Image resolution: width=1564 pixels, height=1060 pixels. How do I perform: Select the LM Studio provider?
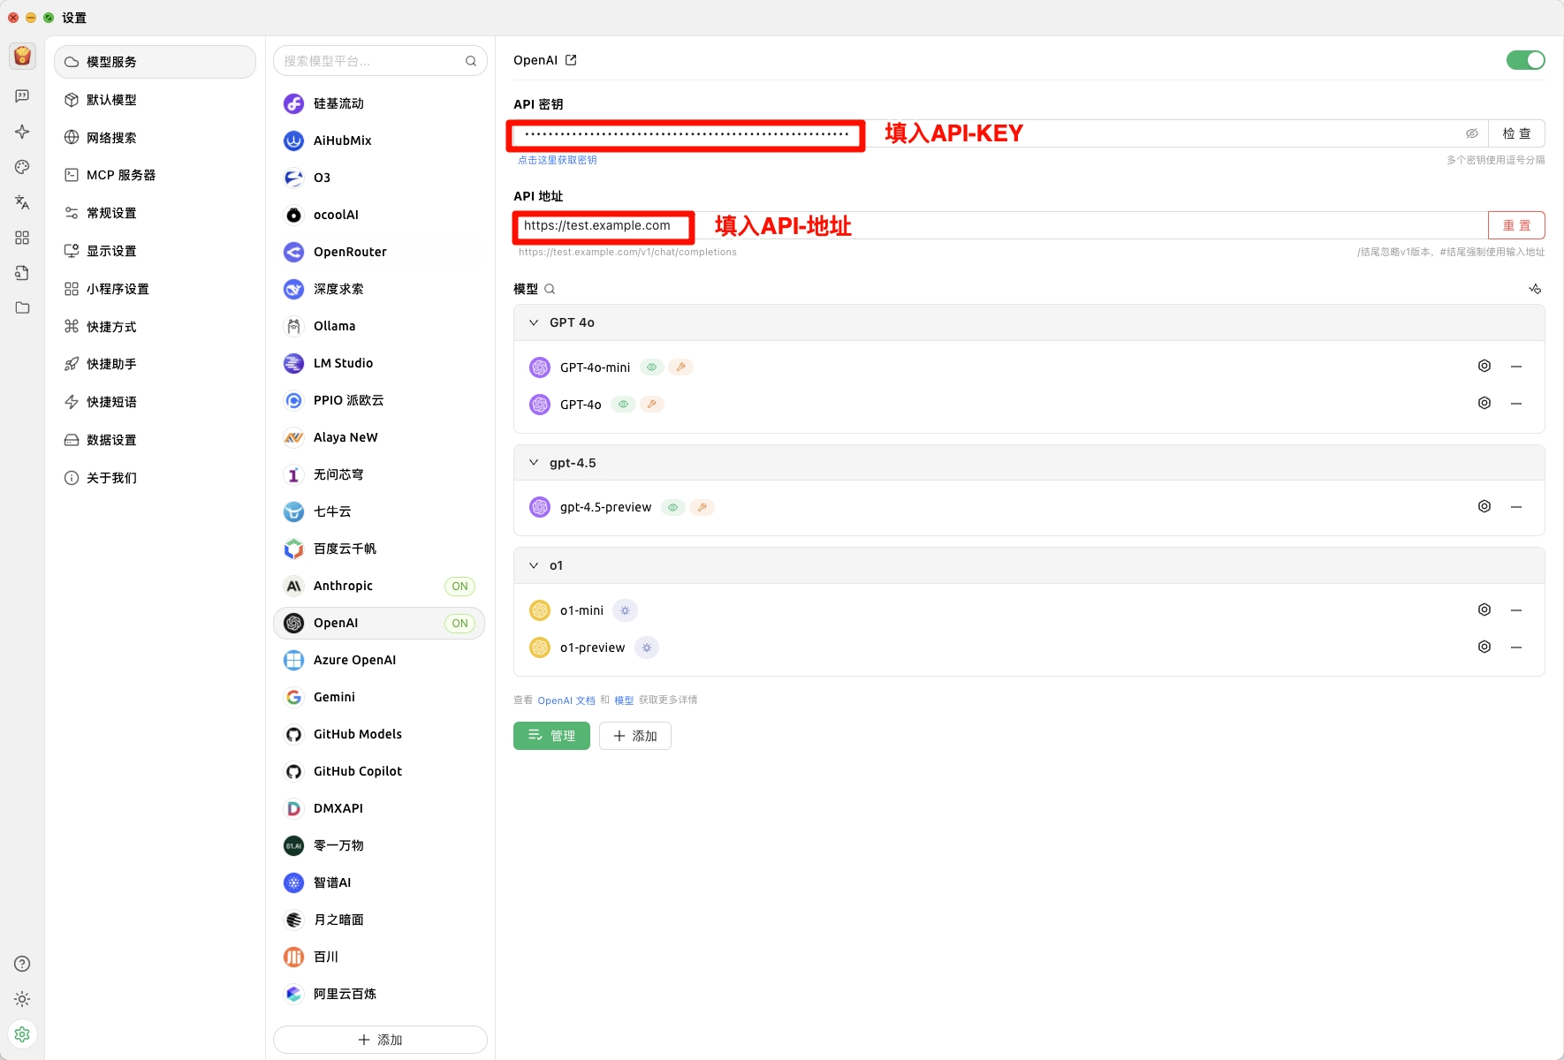[x=379, y=363]
